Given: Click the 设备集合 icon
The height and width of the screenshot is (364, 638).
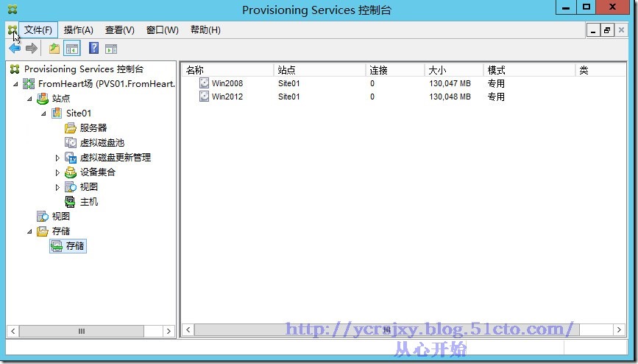Looking at the screenshot, I should coord(71,172).
